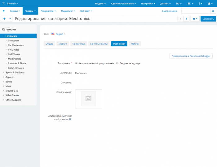
Task: Expand the Office Supplies category arrow
Action: [4, 100]
